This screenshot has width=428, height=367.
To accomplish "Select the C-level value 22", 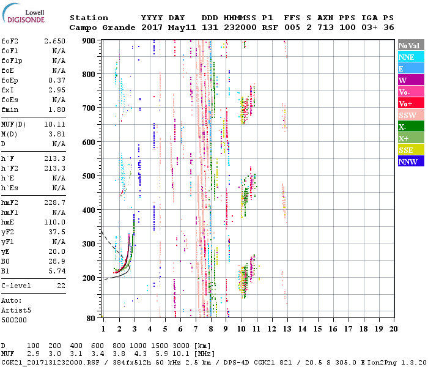I will pos(61,286).
